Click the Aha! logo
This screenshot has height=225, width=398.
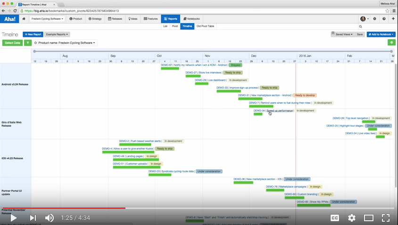[9, 19]
